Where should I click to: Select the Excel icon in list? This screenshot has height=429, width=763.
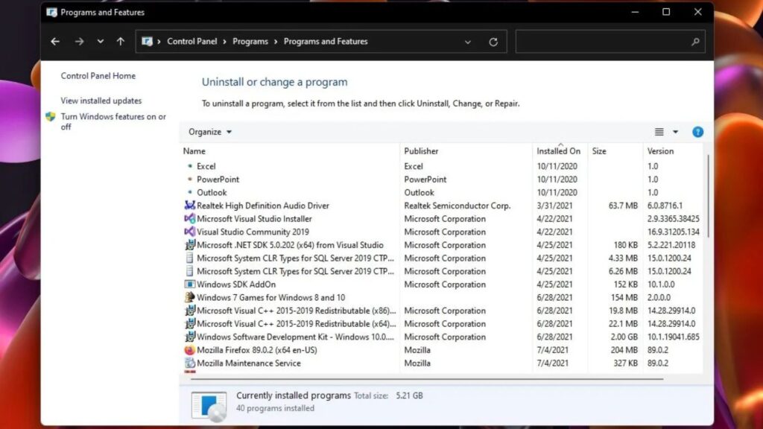click(x=190, y=166)
